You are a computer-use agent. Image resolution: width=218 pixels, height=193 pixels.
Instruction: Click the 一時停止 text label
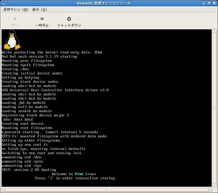coord(42,25)
